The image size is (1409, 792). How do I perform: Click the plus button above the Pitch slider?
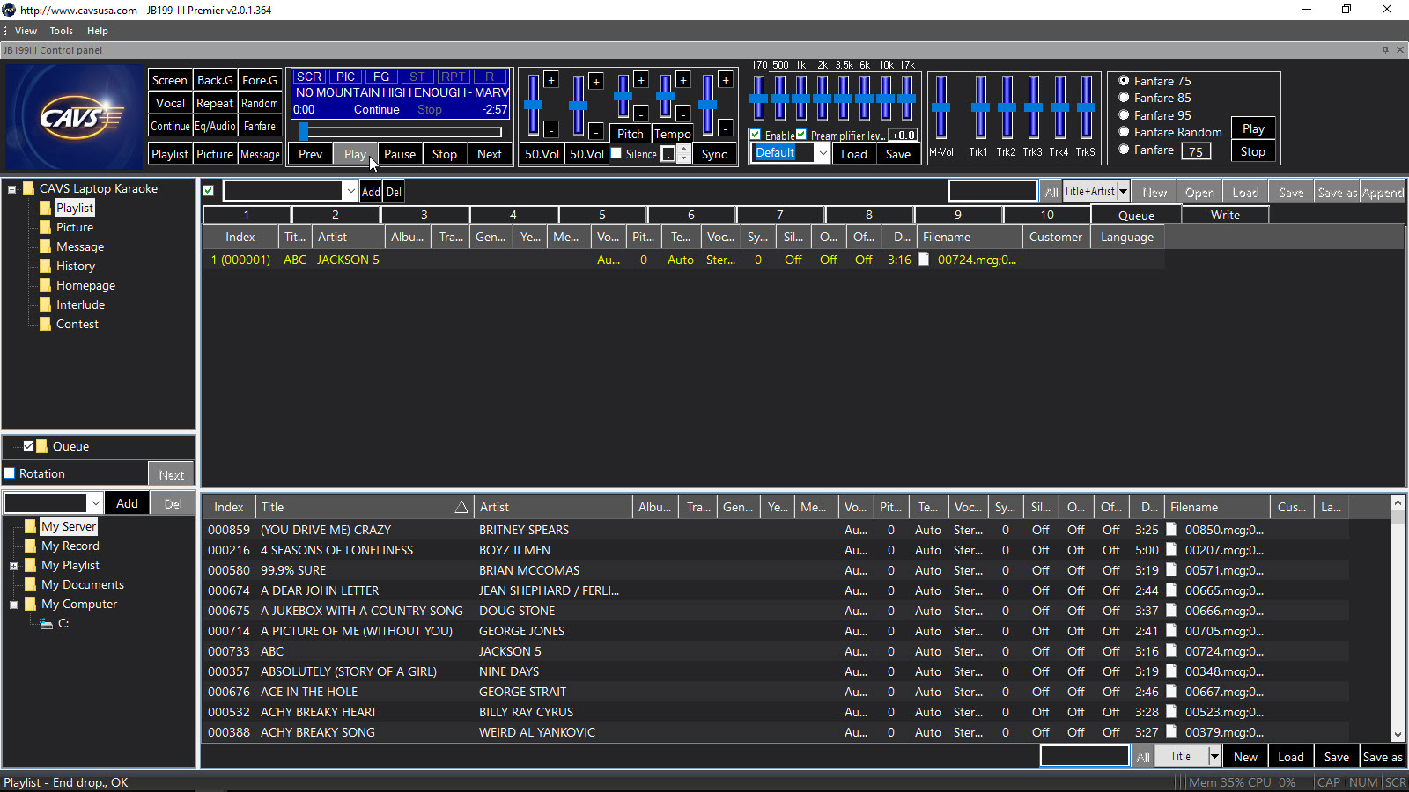click(641, 80)
